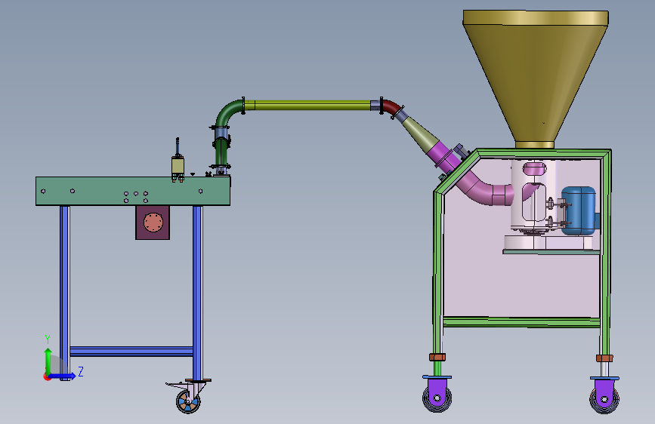Image resolution: width=655 pixels, height=424 pixels.
Task: Select the green shelf plate under the motor
Action: (x=551, y=252)
